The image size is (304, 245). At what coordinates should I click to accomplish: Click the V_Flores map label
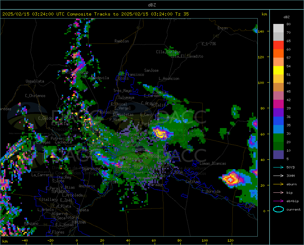56,232
